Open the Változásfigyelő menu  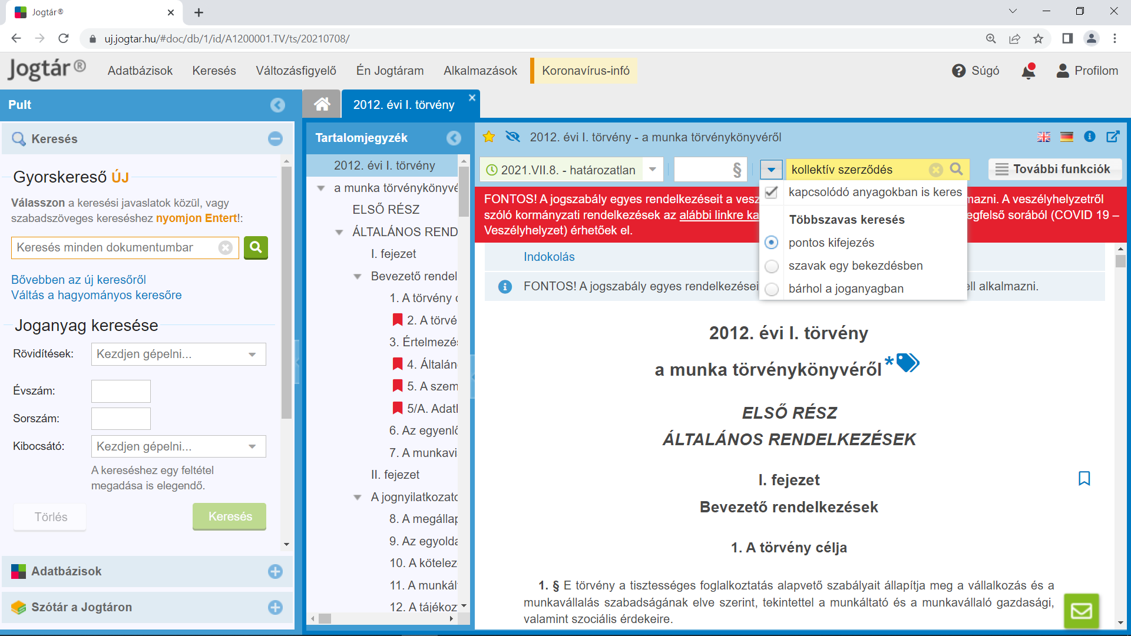(x=296, y=71)
